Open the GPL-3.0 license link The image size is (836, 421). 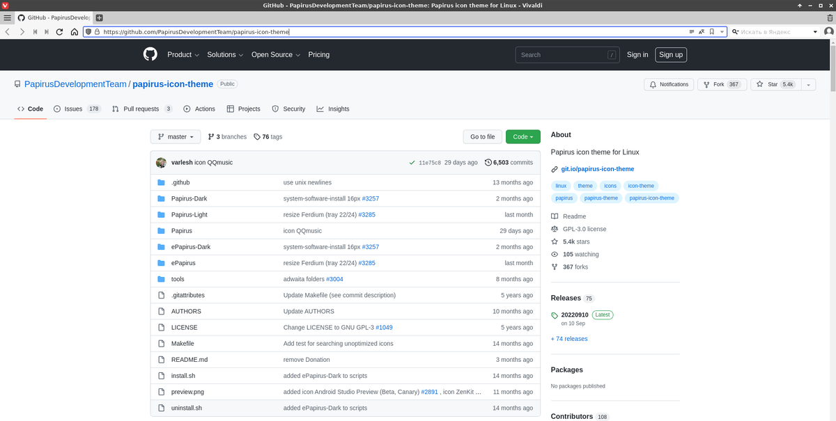(578, 229)
